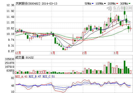Image resolution: width=133 pixels, height=93 pixels.
Task: Click the 12月 month marker
Action: pyautogui.click(x=18, y=53)
